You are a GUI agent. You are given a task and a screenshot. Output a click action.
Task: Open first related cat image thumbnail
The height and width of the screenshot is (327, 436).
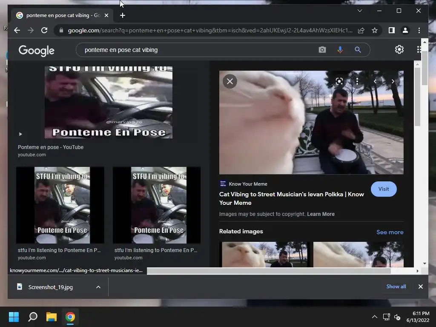click(264, 255)
